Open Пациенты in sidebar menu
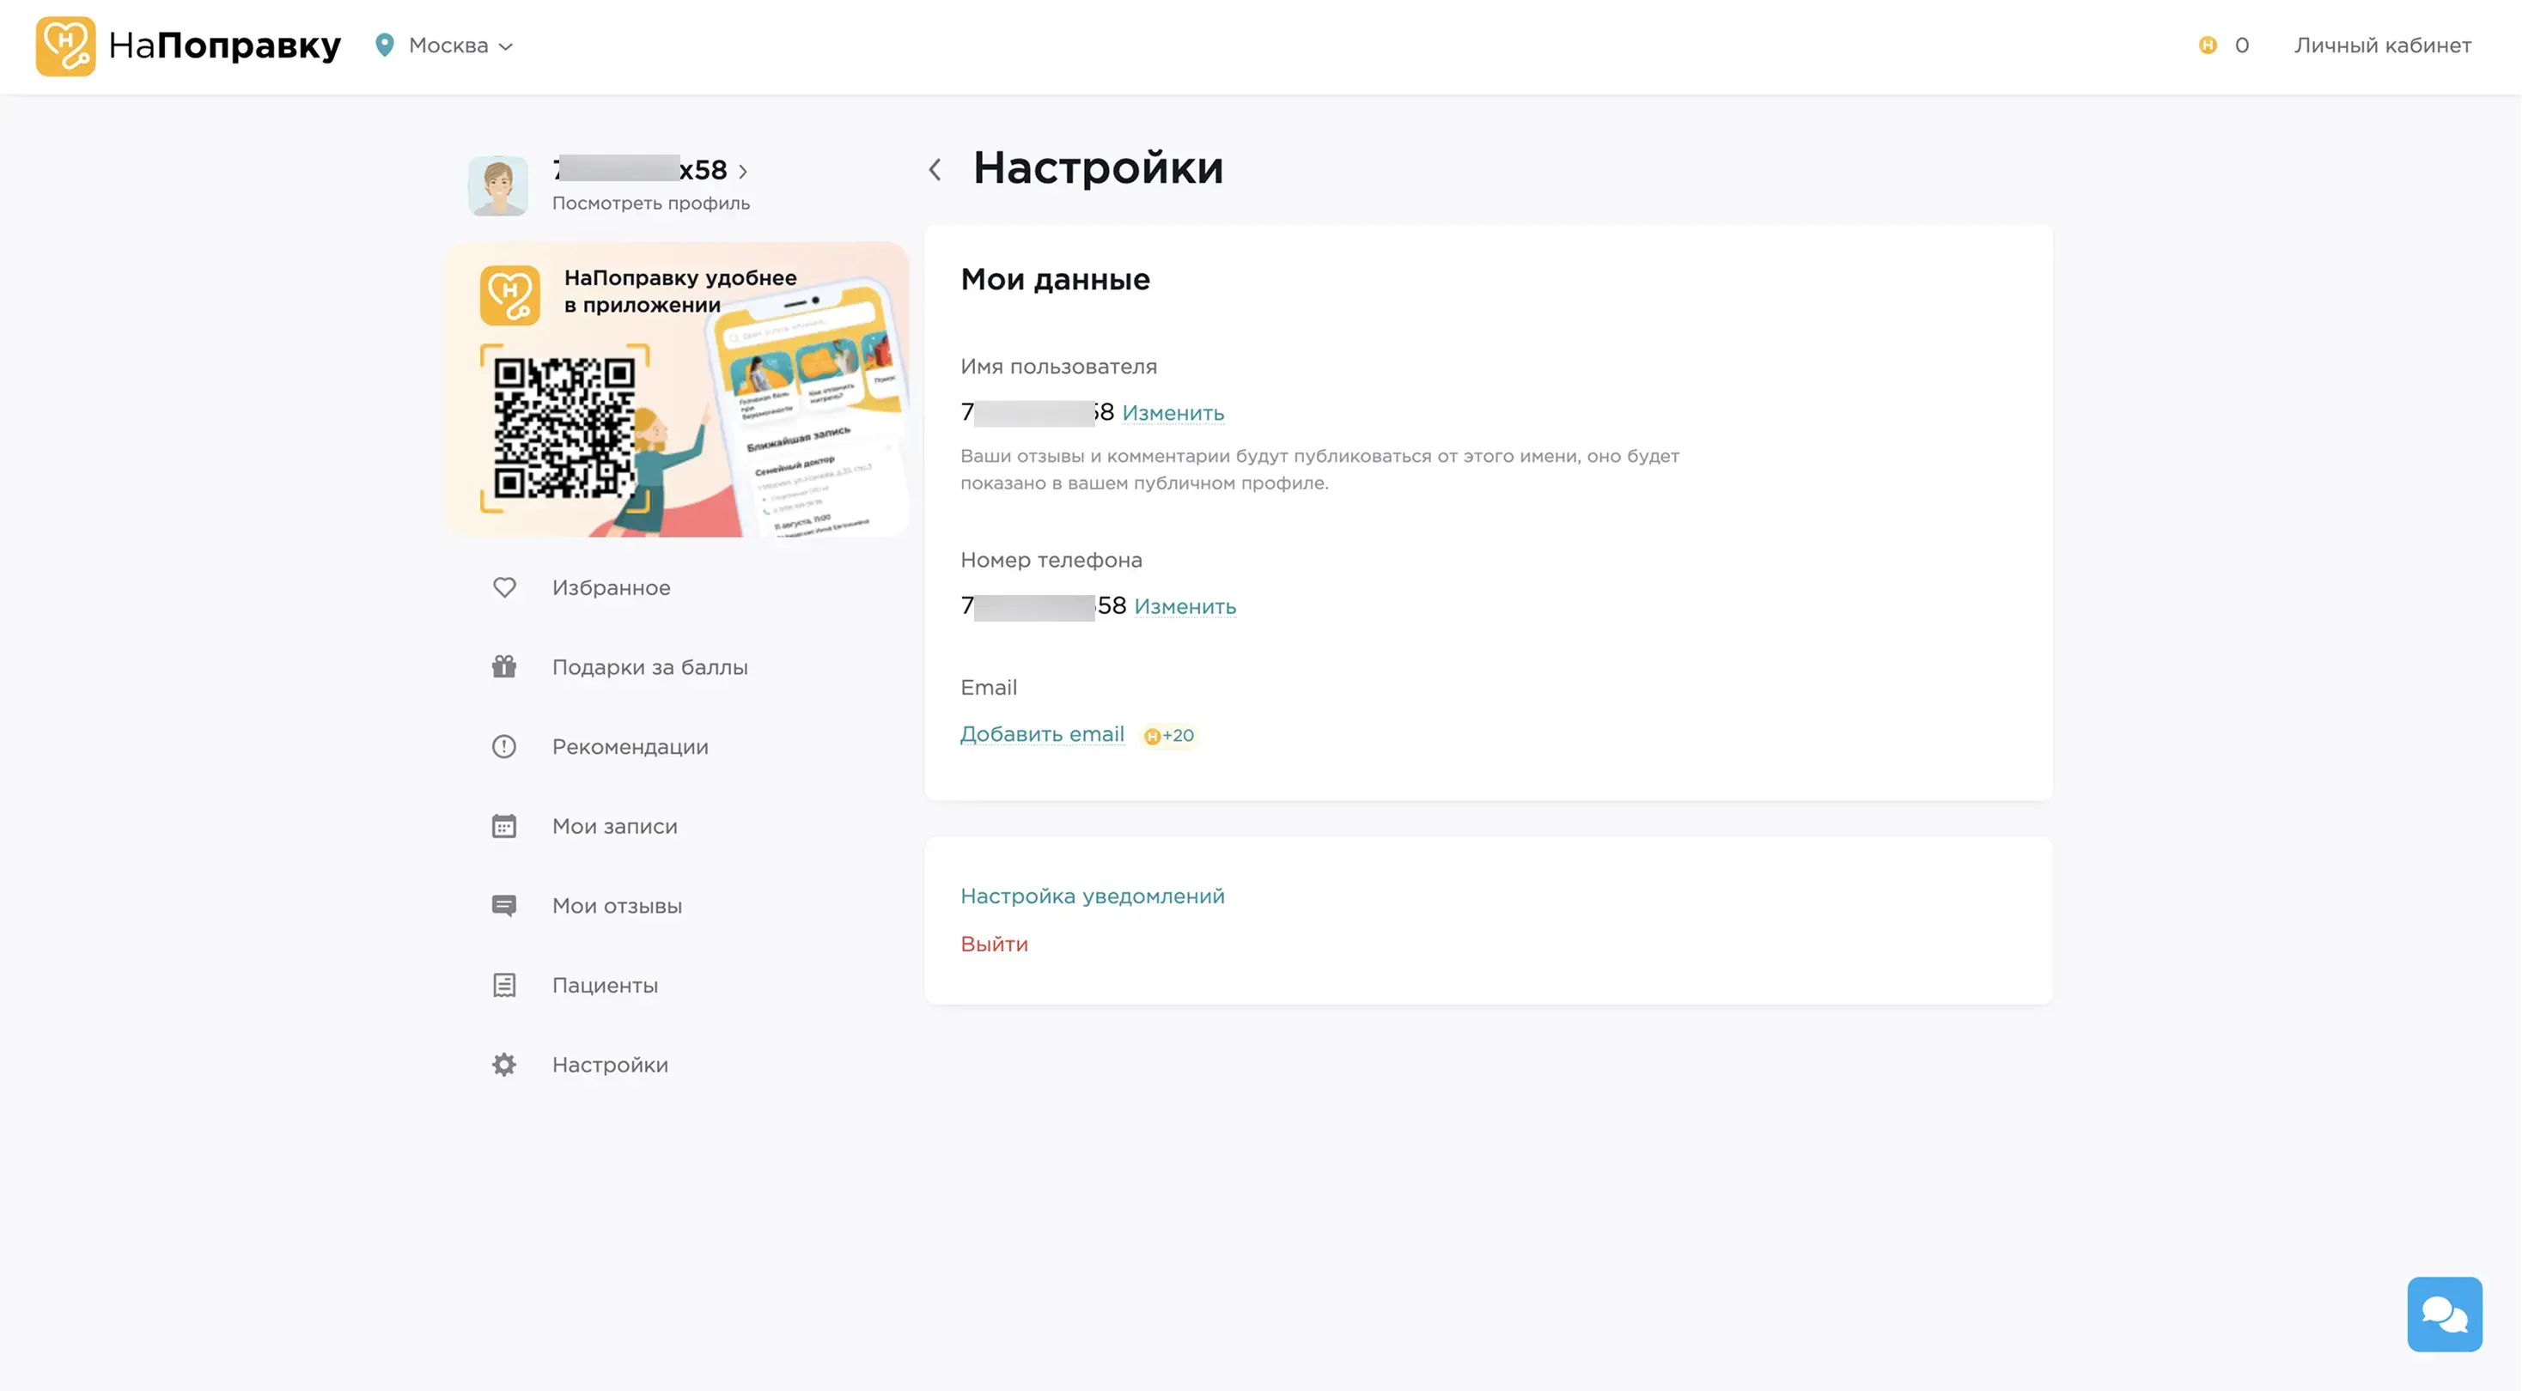Image resolution: width=2522 pixels, height=1391 pixels. tap(604, 985)
